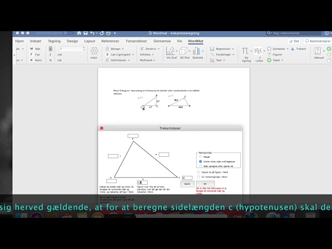Click the Del share button
This screenshot has height=249, width=332.
point(294,41)
